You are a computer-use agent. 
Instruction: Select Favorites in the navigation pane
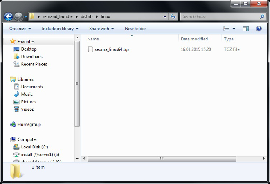click(26, 41)
